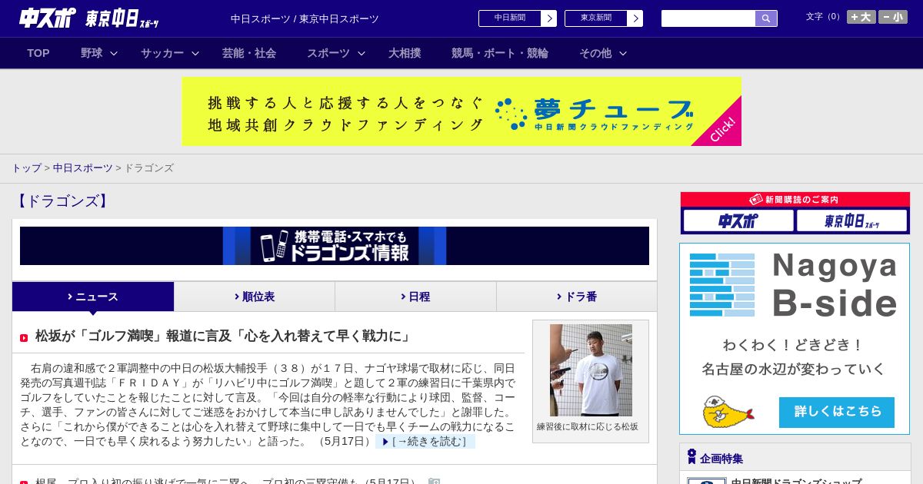Click 東京中日スポーツ subscription button in sidebar

coord(851,221)
